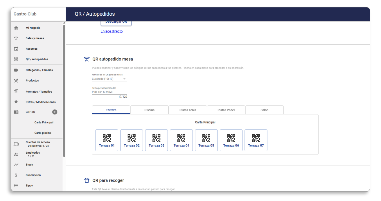Viewport: 381px width, 201px height.
Task: Open Reservas via the calendar icon
Action: pos(16,49)
